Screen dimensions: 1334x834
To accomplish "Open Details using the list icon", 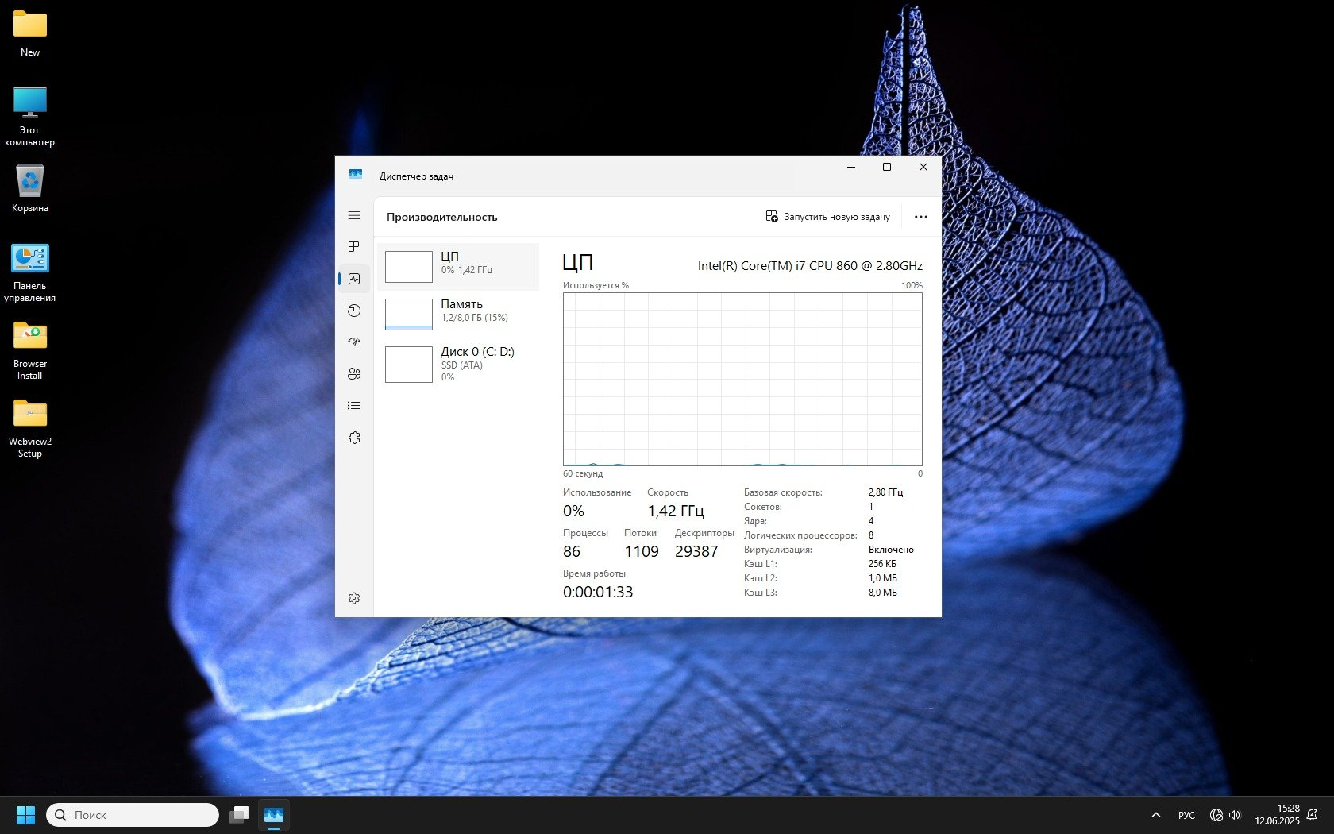I will (x=354, y=405).
